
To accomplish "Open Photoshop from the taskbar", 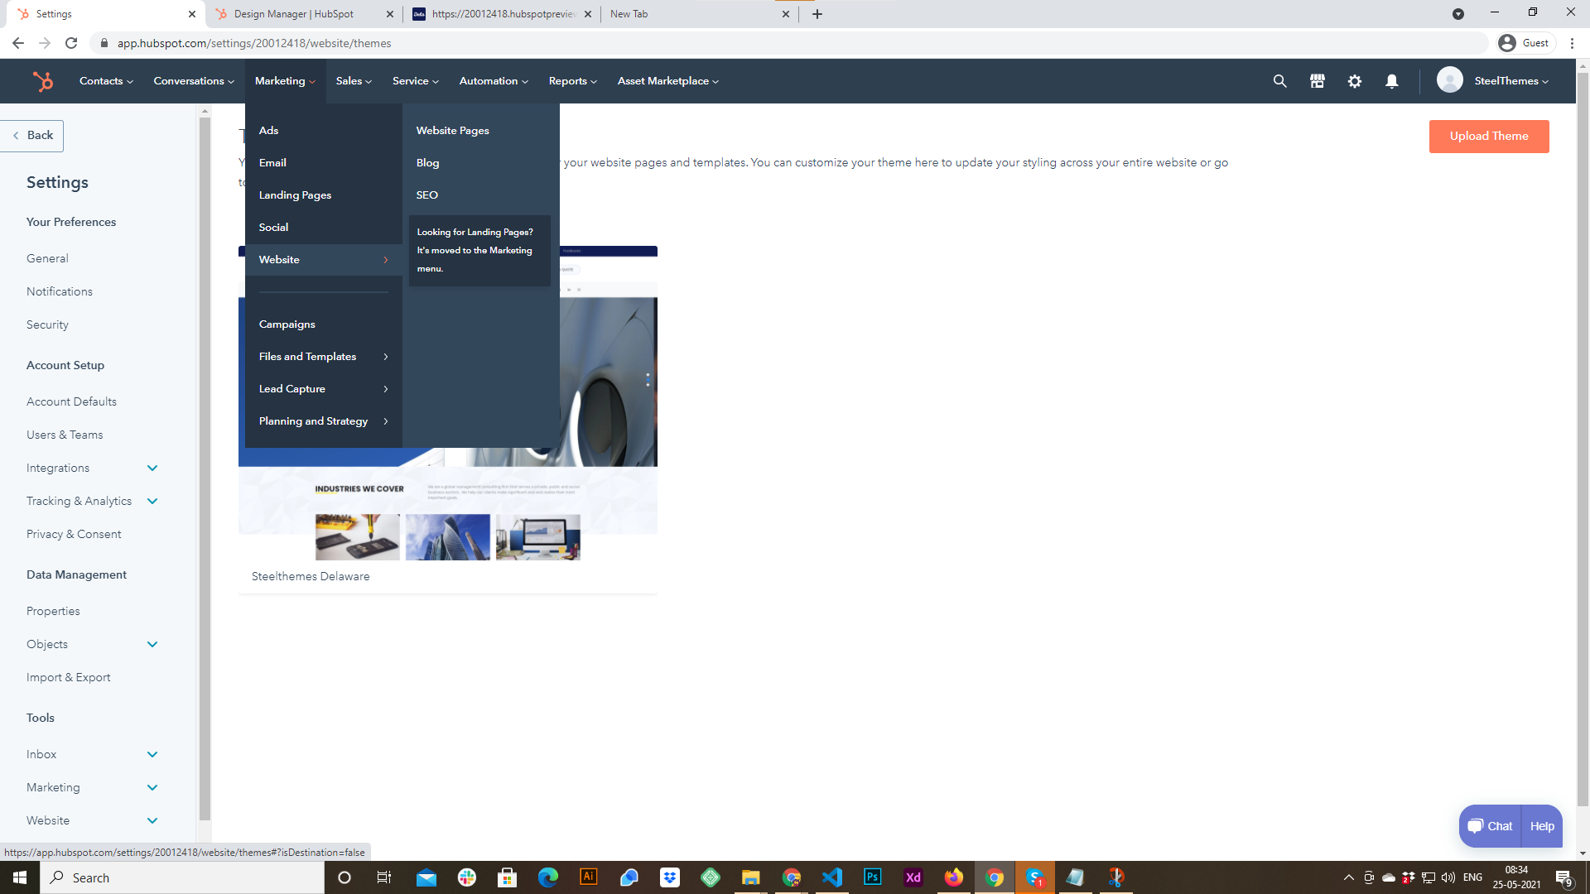I will click(872, 877).
